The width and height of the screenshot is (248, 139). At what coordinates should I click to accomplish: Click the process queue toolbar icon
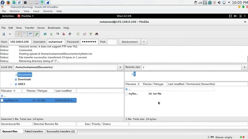51,34
